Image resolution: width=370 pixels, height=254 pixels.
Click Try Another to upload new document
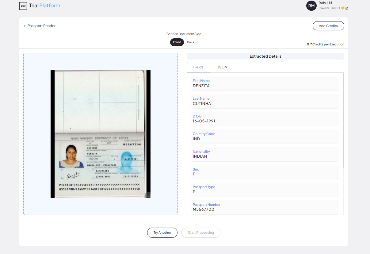tap(162, 233)
